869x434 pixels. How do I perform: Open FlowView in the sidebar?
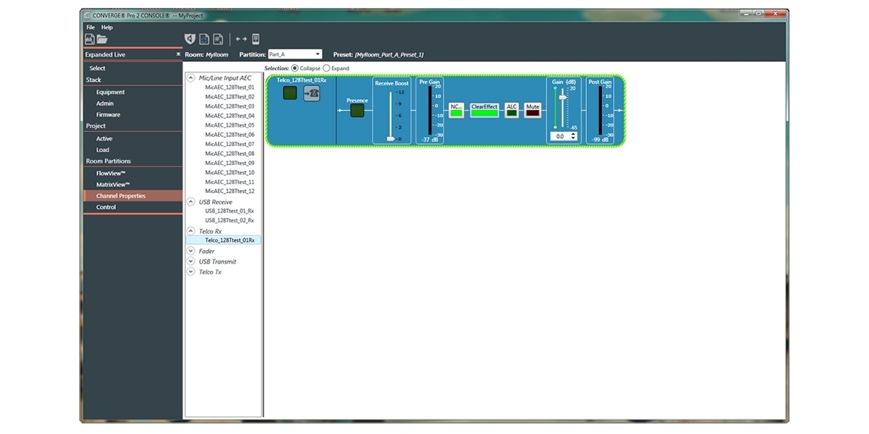pos(111,173)
